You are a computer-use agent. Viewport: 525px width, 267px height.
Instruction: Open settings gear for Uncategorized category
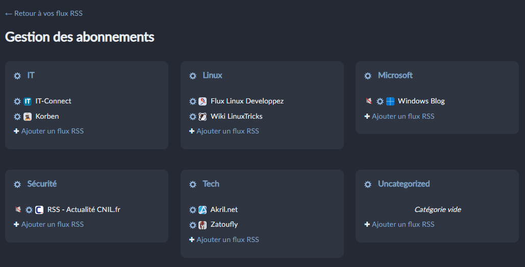pyautogui.click(x=368, y=184)
